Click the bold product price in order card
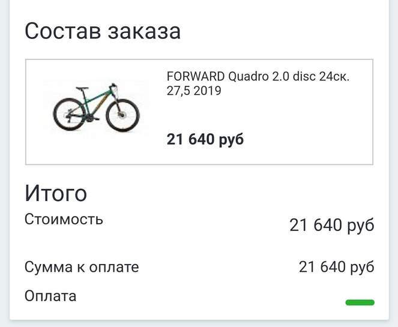Screen dimensions: 398x327 [205, 140]
